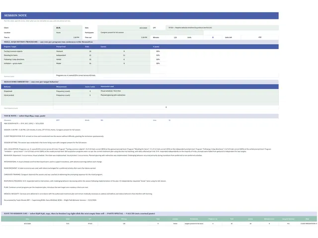The width and height of the screenshot is (318, 238).
Task: Select the session log CPT cell "97153"
Action: (90, 224)
